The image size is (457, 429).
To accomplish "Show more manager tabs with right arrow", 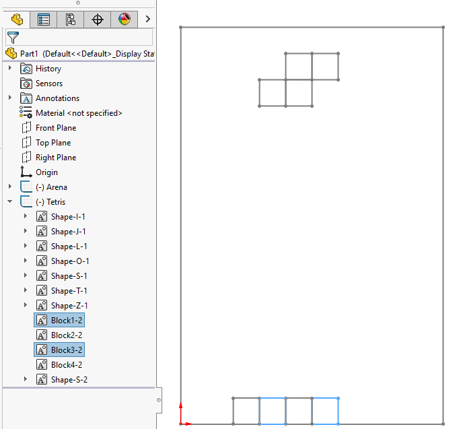I will click(x=147, y=20).
